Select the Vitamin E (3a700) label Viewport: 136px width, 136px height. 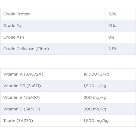21,97
